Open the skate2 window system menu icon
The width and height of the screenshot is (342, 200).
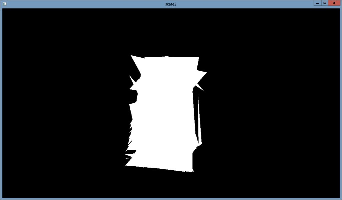[x=4, y=4]
